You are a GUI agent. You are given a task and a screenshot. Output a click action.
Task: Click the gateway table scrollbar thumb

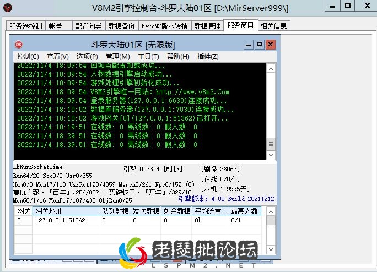coord(271,221)
